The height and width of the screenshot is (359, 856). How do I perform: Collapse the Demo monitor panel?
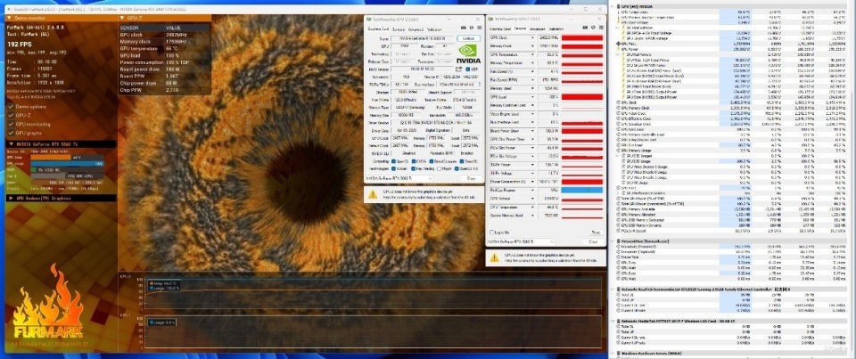(x=10, y=18)
